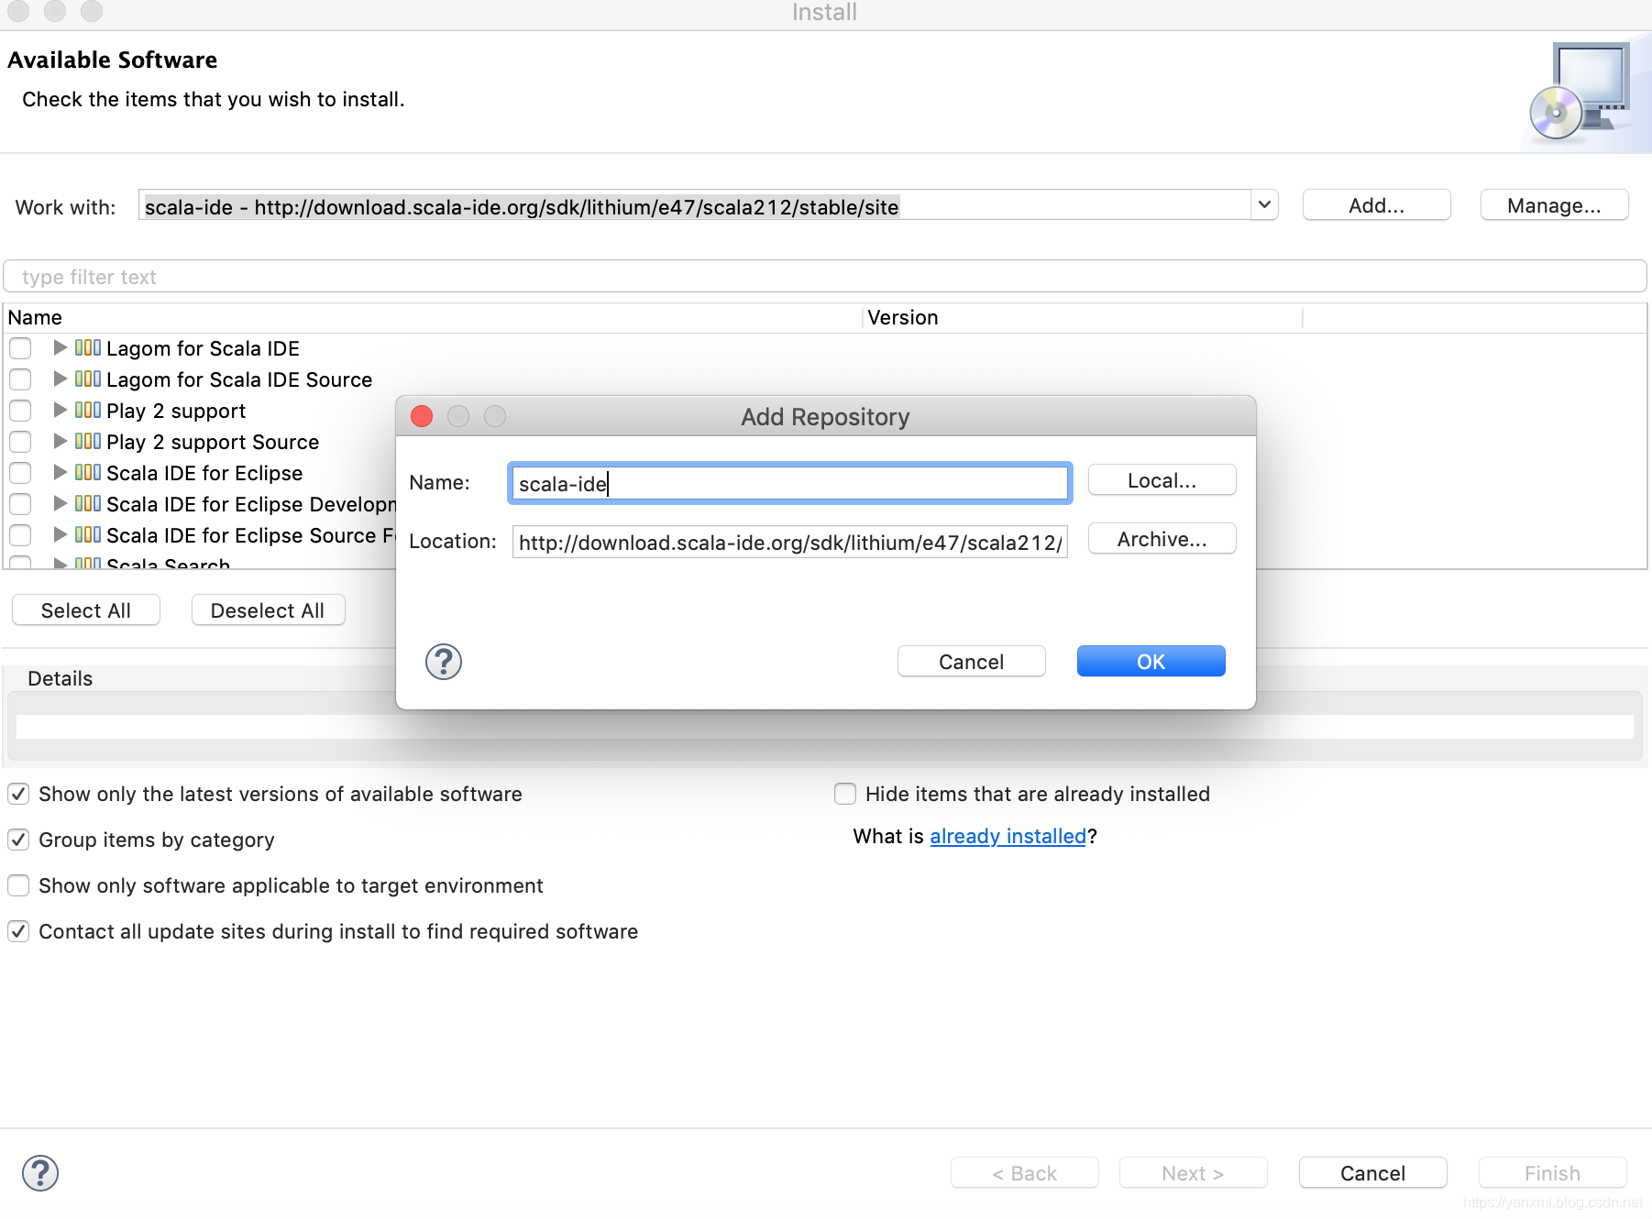
Task: Click Deselect All button
Action: click(x=268, y=610)
